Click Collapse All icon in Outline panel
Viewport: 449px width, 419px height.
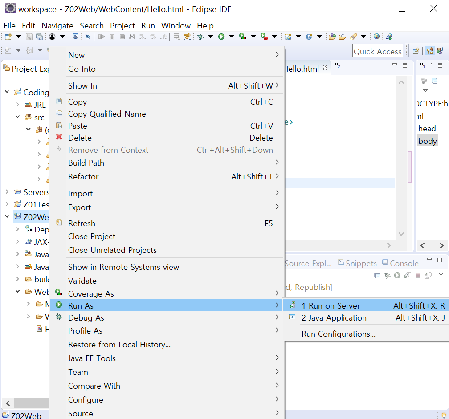point(435,81)
